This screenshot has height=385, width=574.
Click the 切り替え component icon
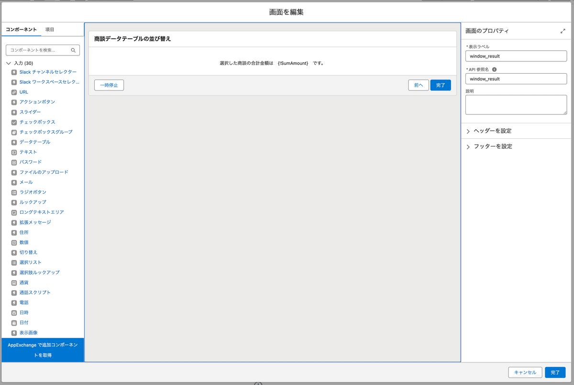14,252
